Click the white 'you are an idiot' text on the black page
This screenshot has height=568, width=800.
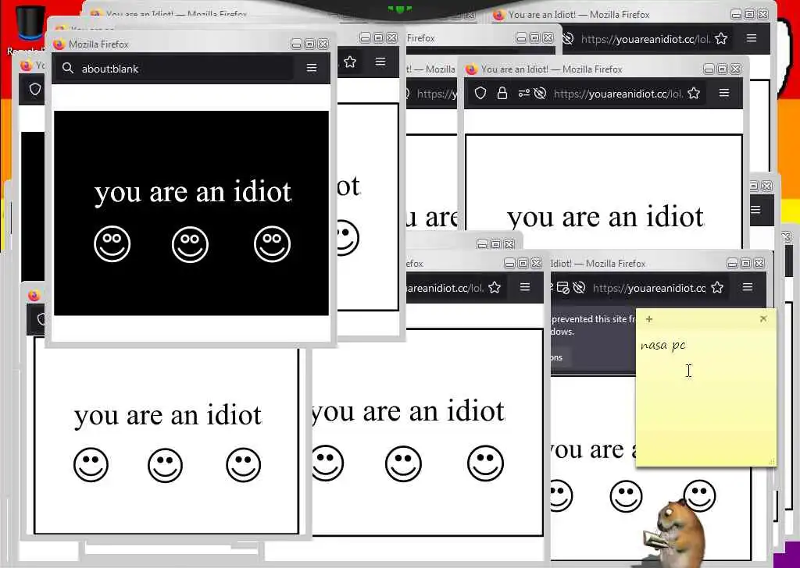pyautogui.click(x=193, y=193)
